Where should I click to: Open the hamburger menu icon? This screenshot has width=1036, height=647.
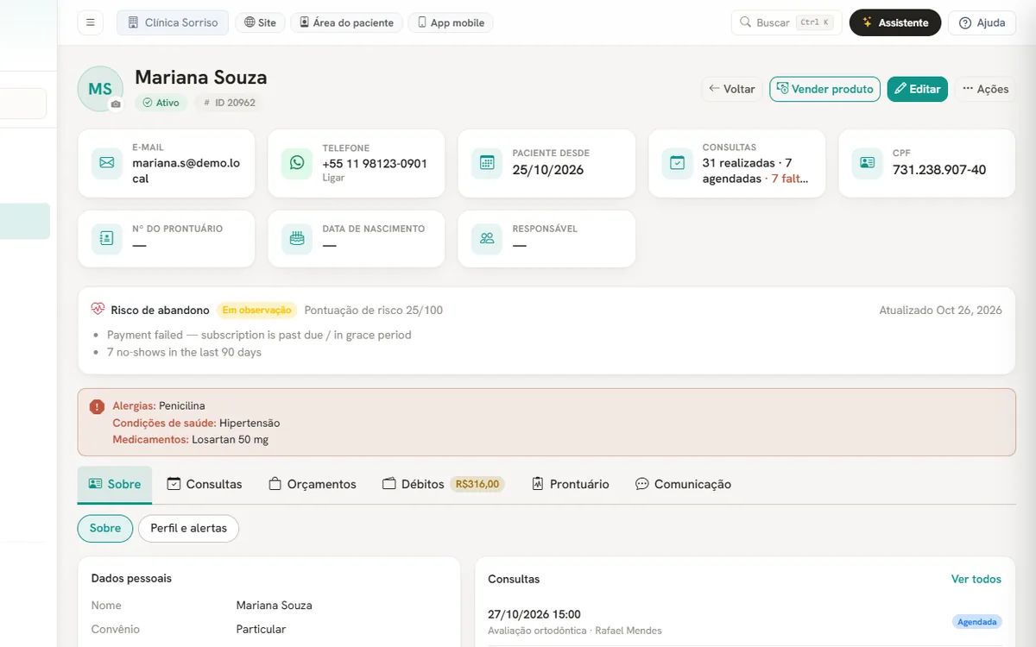pos(90,22)
